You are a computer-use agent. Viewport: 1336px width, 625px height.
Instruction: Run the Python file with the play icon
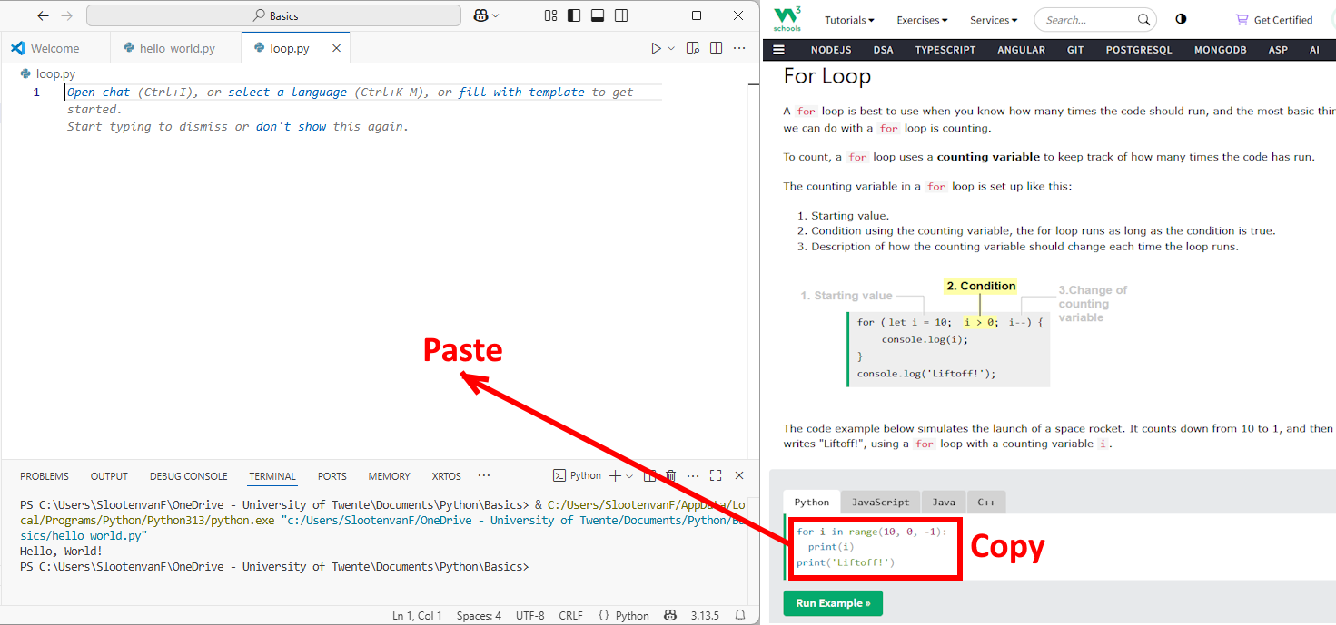[656, 48]
